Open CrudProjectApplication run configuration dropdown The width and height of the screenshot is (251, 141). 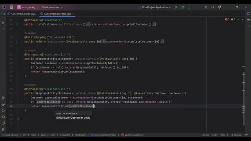point(154,7)
